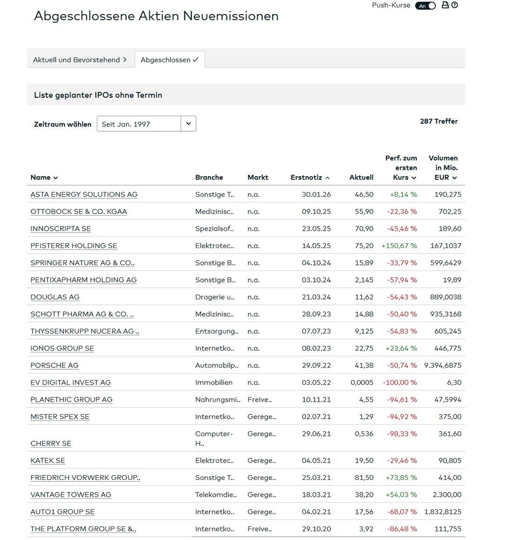Open the help question mark icon
505x540 pixels.
[454, 5]
